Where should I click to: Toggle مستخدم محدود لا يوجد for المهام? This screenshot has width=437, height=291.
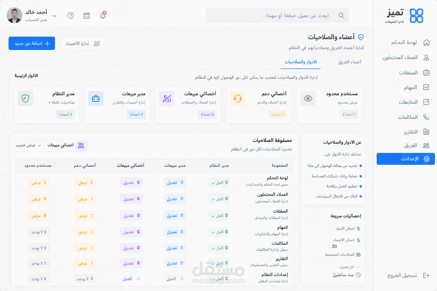click(39, 232)
